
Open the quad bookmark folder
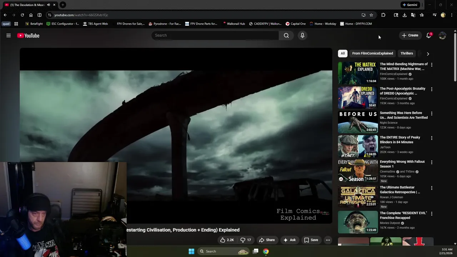pos(6,24)
